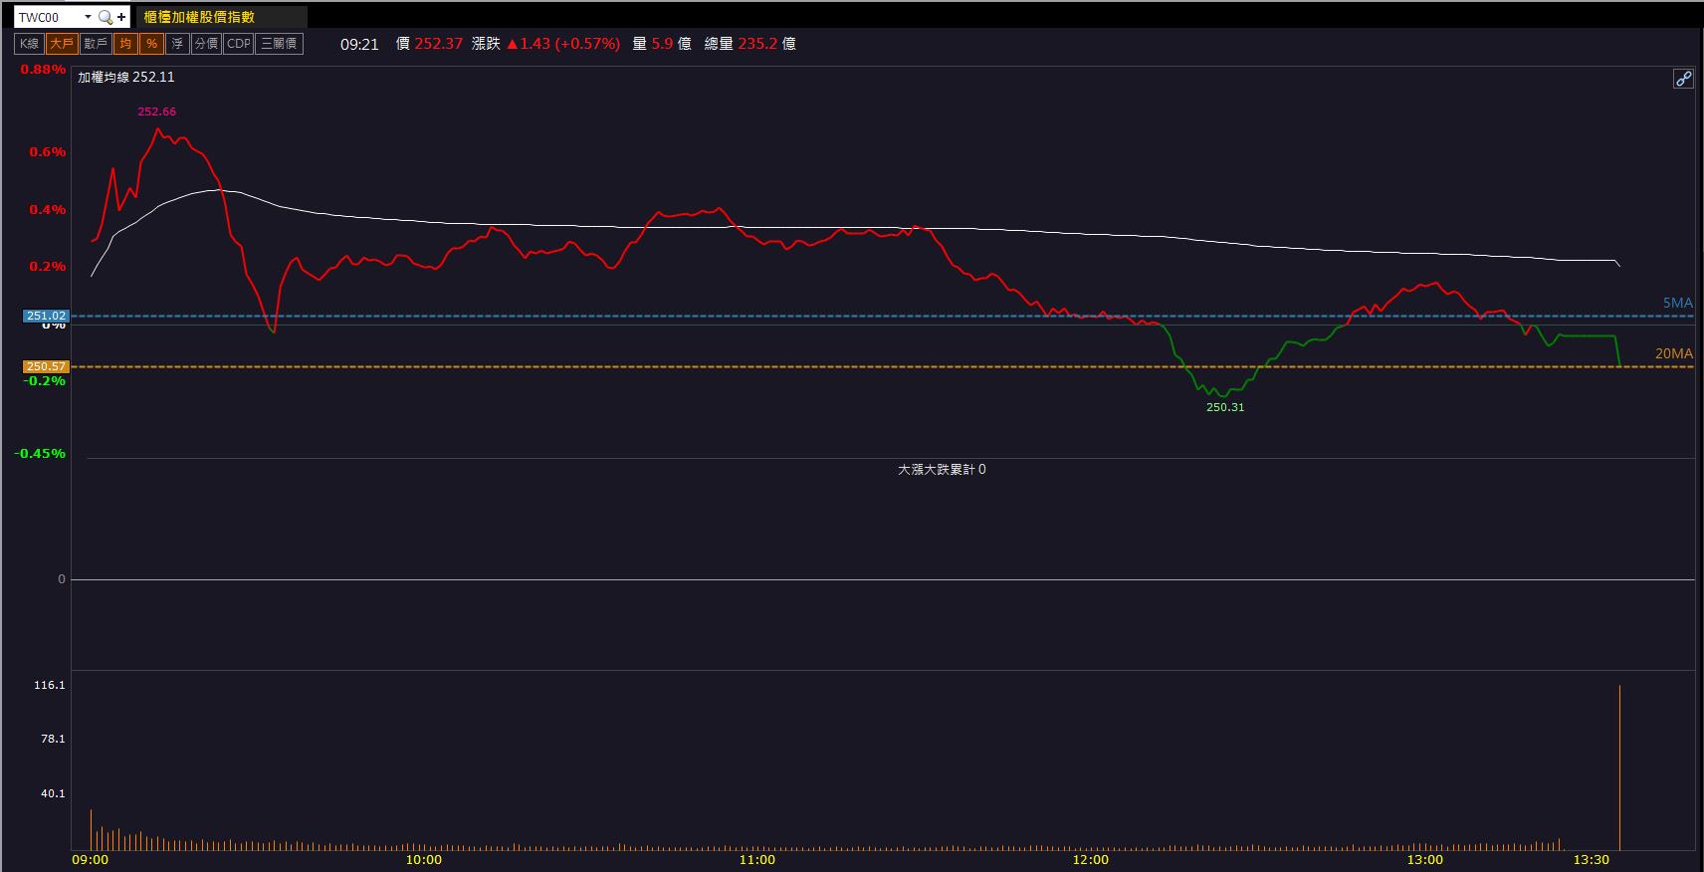Click the price value 252.37
This screenshot has width=1704, height=872.
439,44
